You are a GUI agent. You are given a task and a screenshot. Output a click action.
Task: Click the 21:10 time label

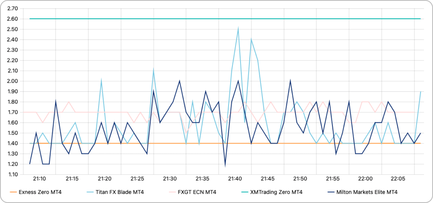[x=40, y=179]
